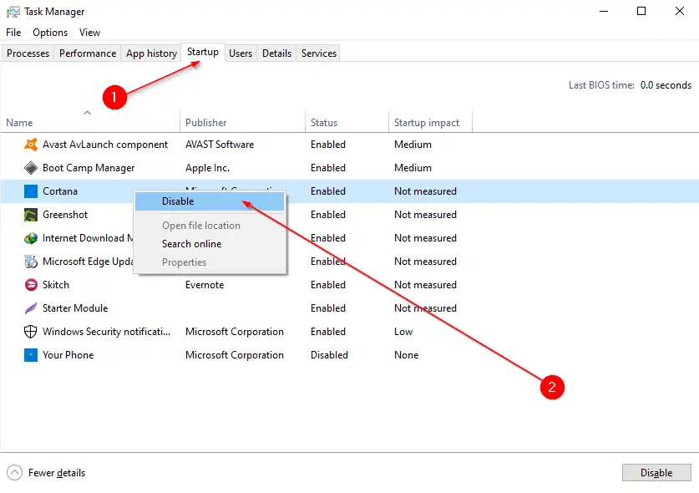699x493 pixels.
Task: Maximize the Task Manager window
Action: (x=641, y=11)
